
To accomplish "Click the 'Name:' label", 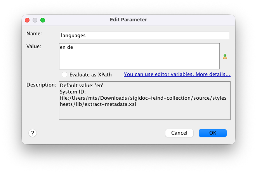I will 34,34.
